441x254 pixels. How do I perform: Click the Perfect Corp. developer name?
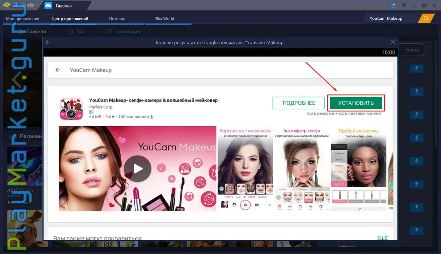[x=101, y=107]
